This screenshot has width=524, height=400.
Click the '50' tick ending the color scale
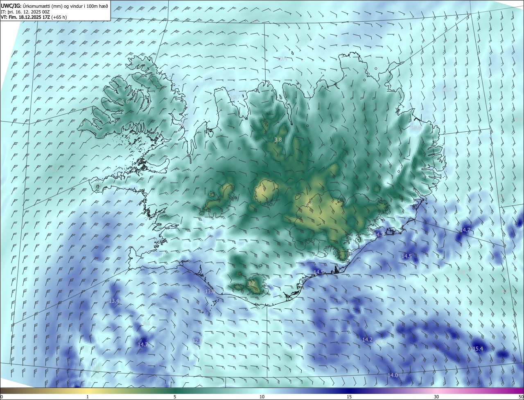coord(521,397)
